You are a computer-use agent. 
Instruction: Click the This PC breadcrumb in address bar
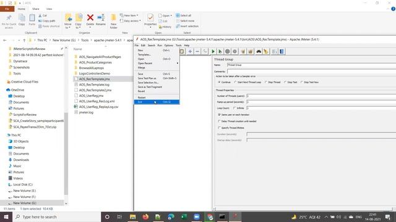click(42, 40)
